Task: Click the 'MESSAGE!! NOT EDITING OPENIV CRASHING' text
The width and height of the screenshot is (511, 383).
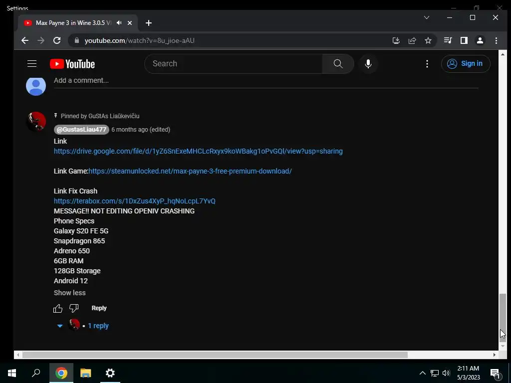Action: pos(124,211)
